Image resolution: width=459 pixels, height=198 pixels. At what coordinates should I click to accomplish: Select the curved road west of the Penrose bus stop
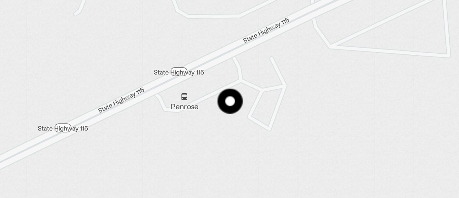point(163,103)
